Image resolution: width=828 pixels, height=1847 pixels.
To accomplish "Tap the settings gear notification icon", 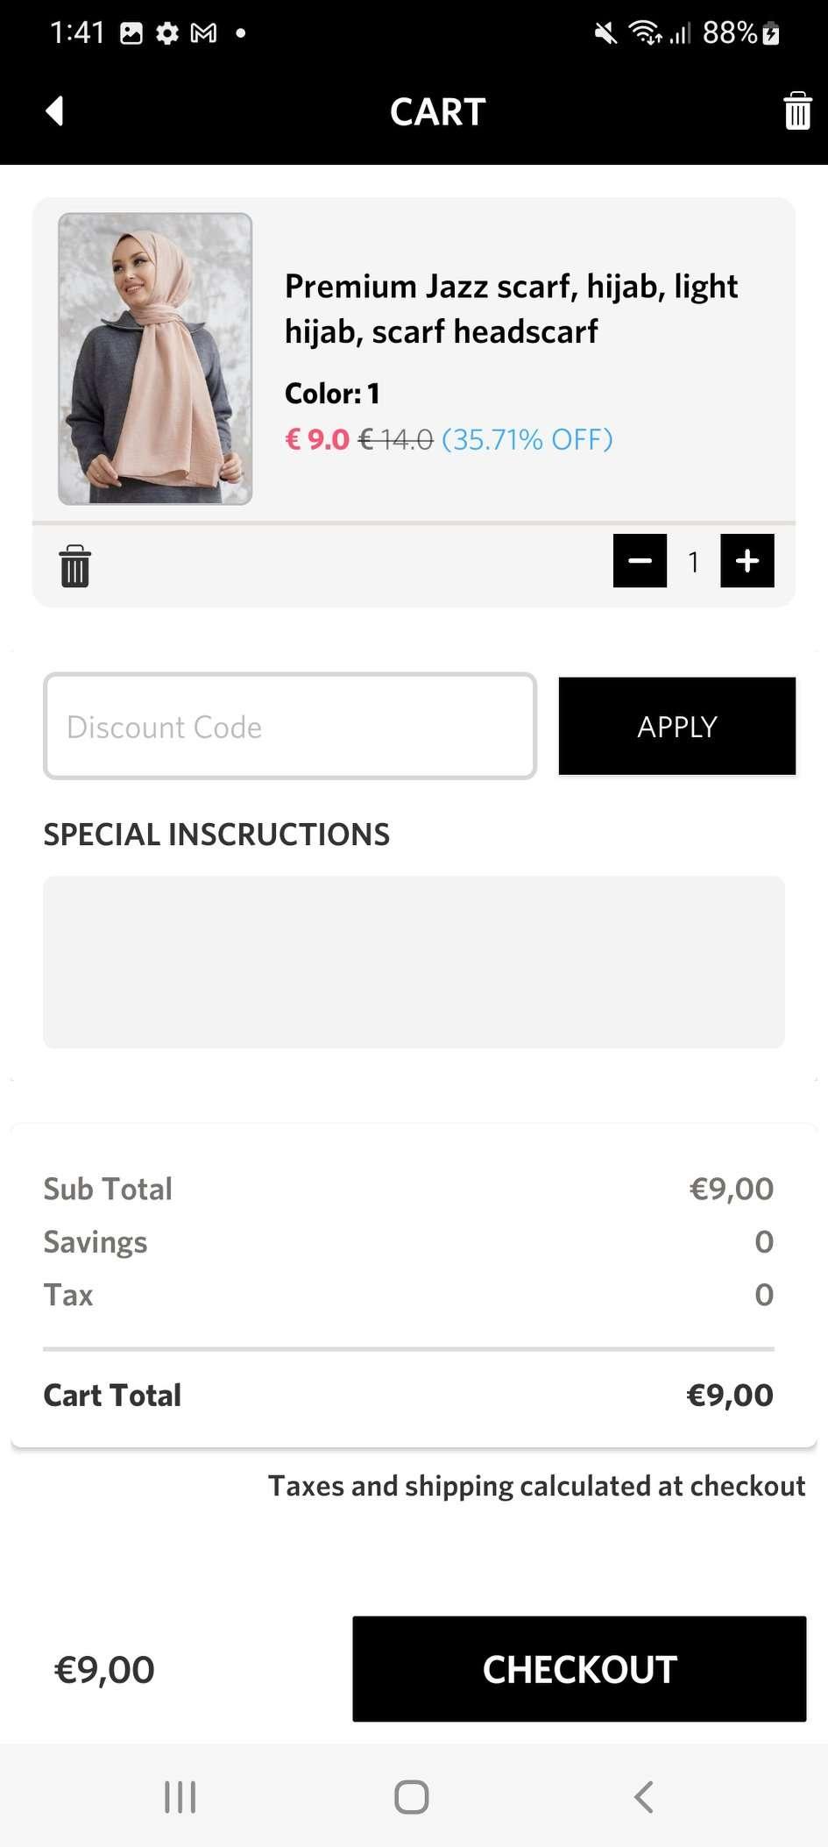I will [x=167, y=33].
